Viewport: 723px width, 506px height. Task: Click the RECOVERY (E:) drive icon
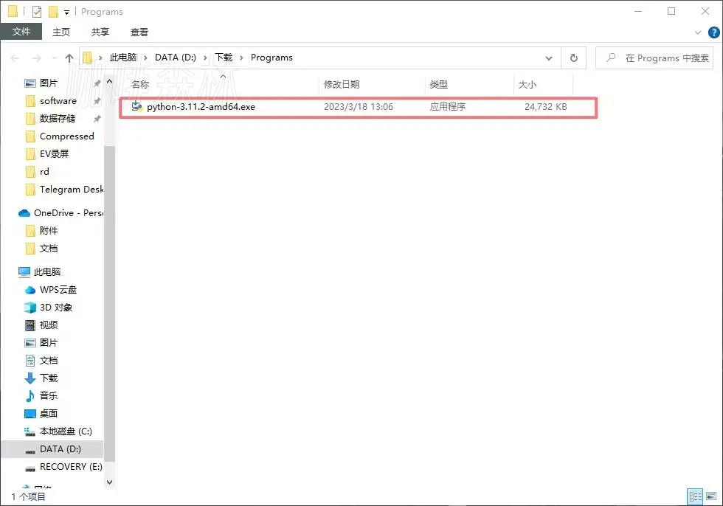(30, 468)
